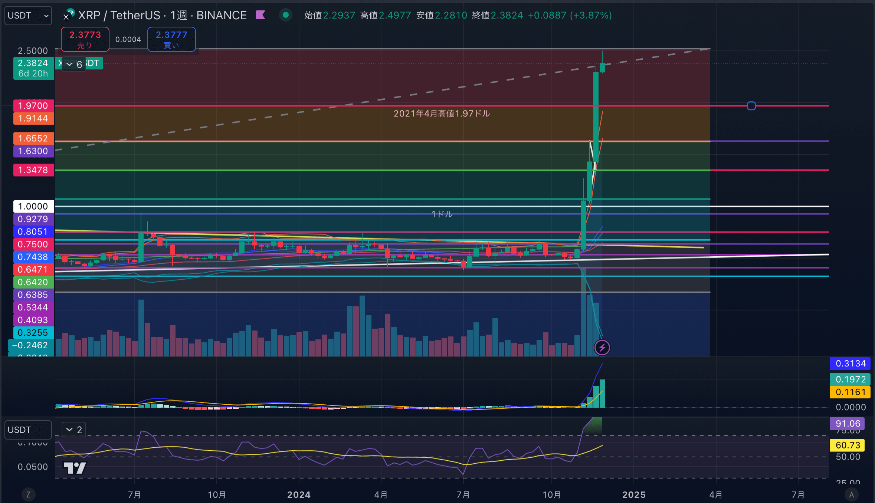Click the USDT box in the lower pane
The image size is (875, 503).
28,430
